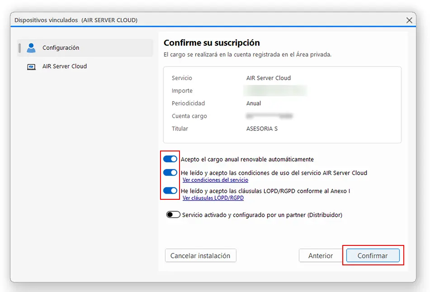Click the text about the charge to Área privada

point(247,55)
